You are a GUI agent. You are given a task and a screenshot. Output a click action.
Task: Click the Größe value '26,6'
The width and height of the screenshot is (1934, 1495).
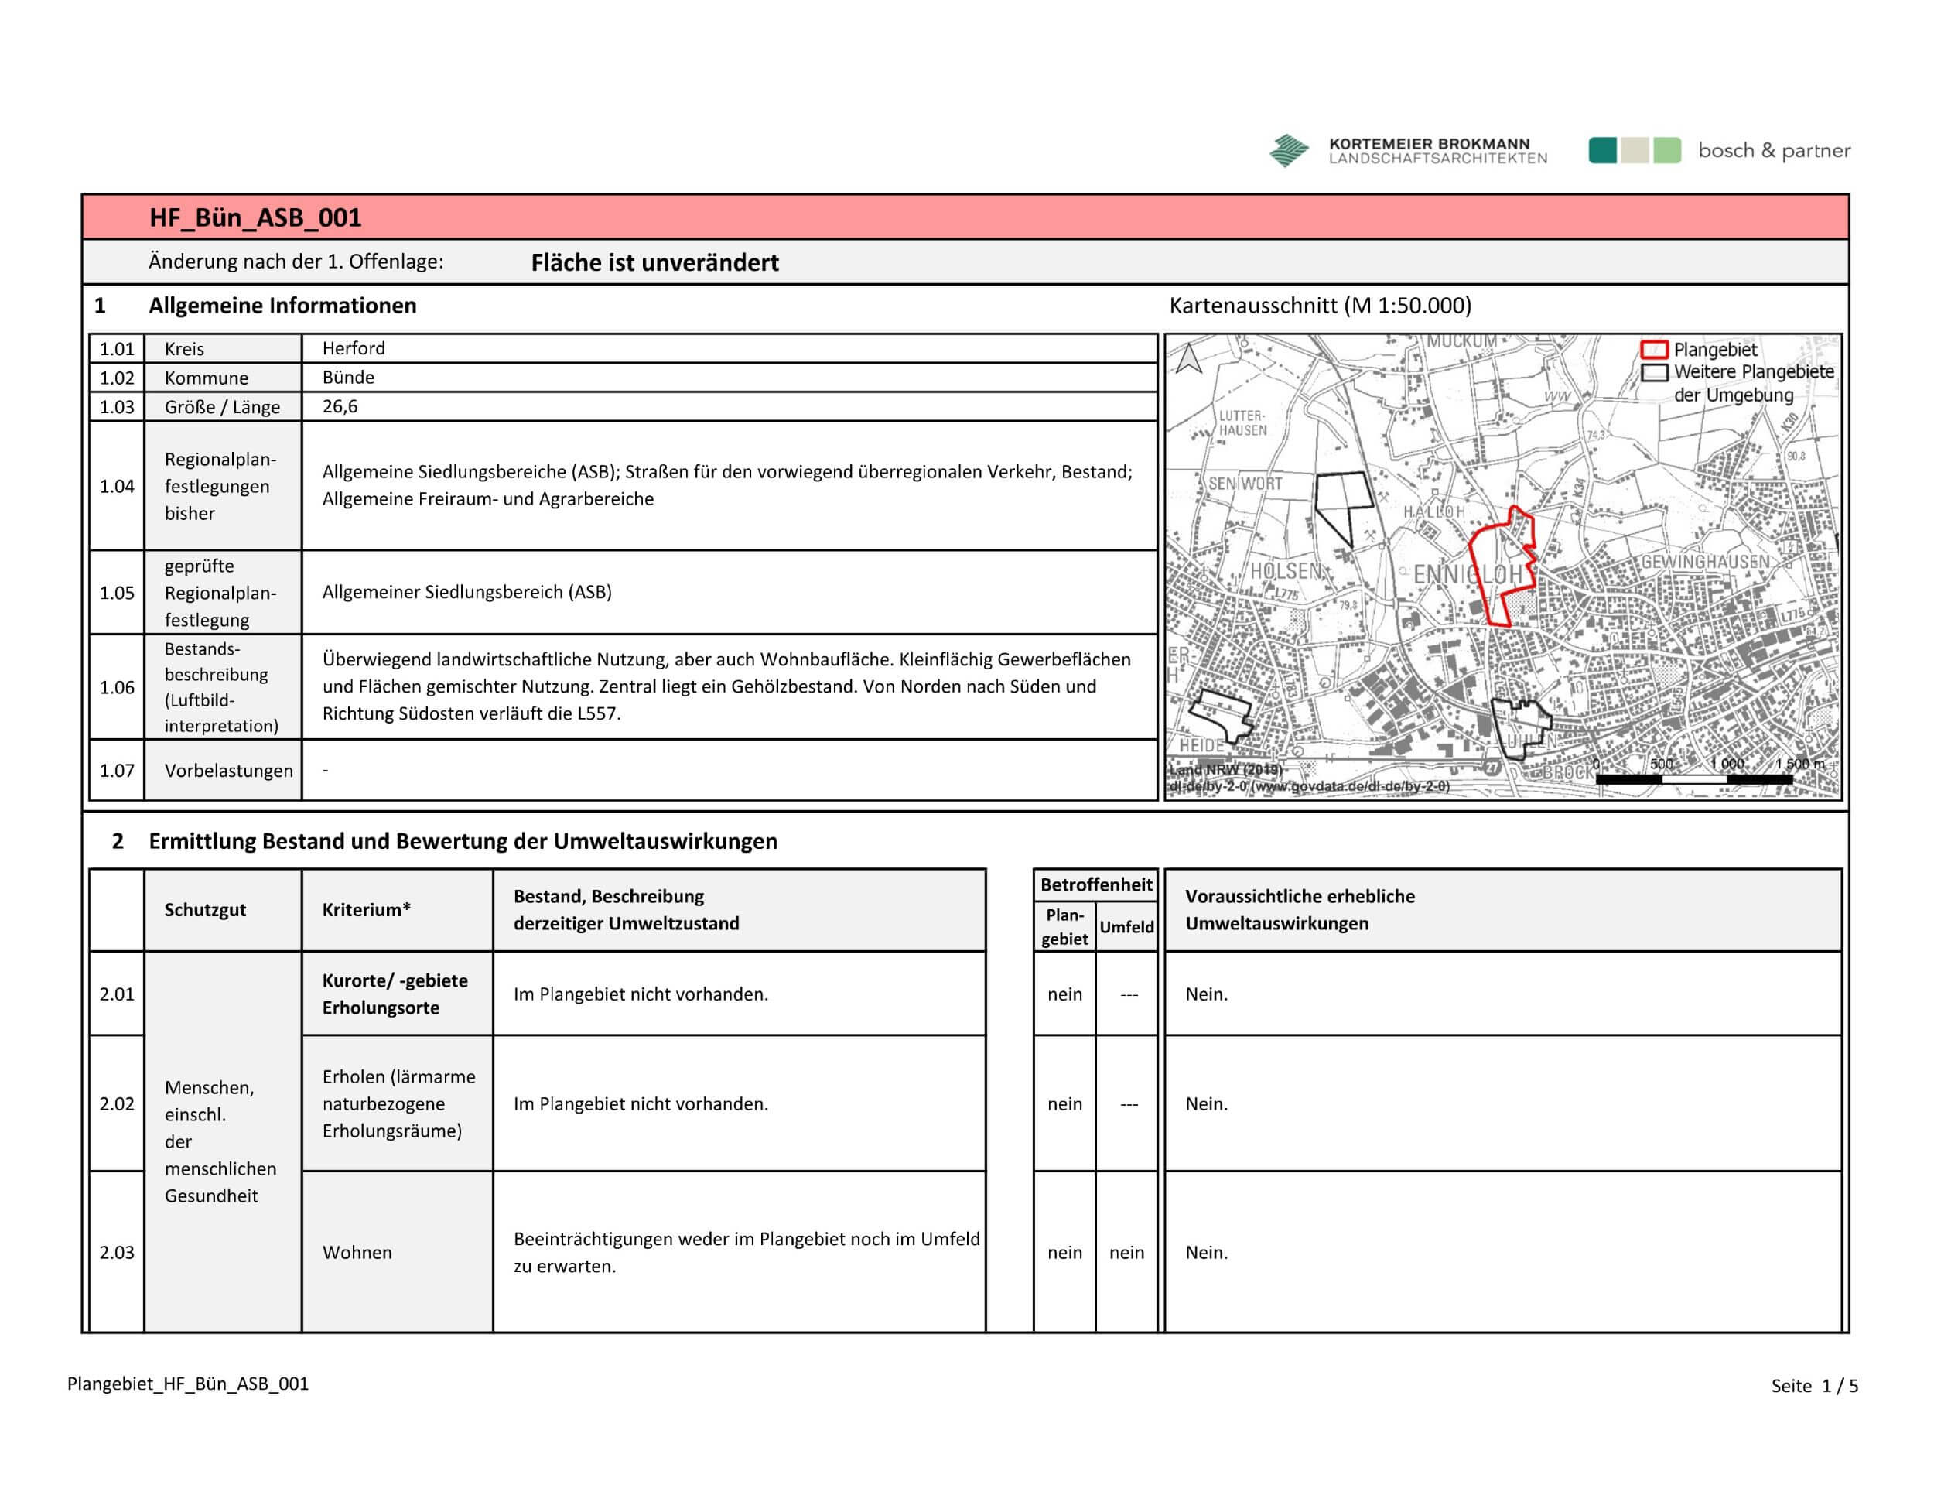340,406
